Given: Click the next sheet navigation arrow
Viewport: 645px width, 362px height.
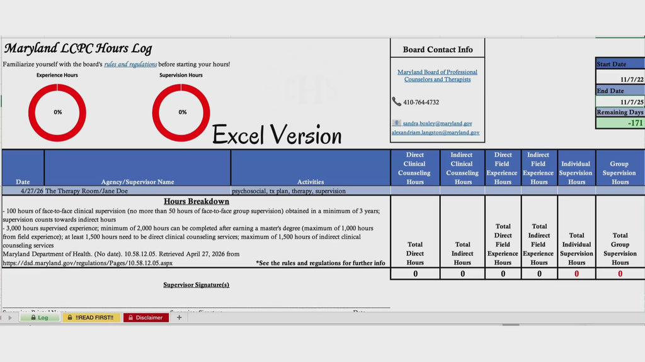Looking at the screenshot, I should point(10,318).
